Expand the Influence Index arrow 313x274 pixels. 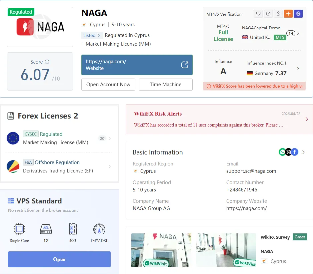point(298,69)
